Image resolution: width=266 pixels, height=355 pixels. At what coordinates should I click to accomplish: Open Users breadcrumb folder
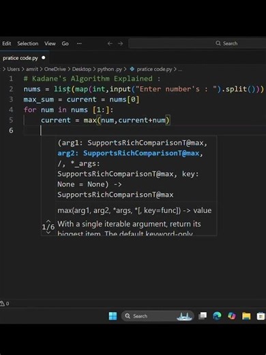[14, 69]
